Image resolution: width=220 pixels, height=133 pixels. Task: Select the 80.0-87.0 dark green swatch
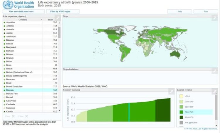click(x=181, y=117)
